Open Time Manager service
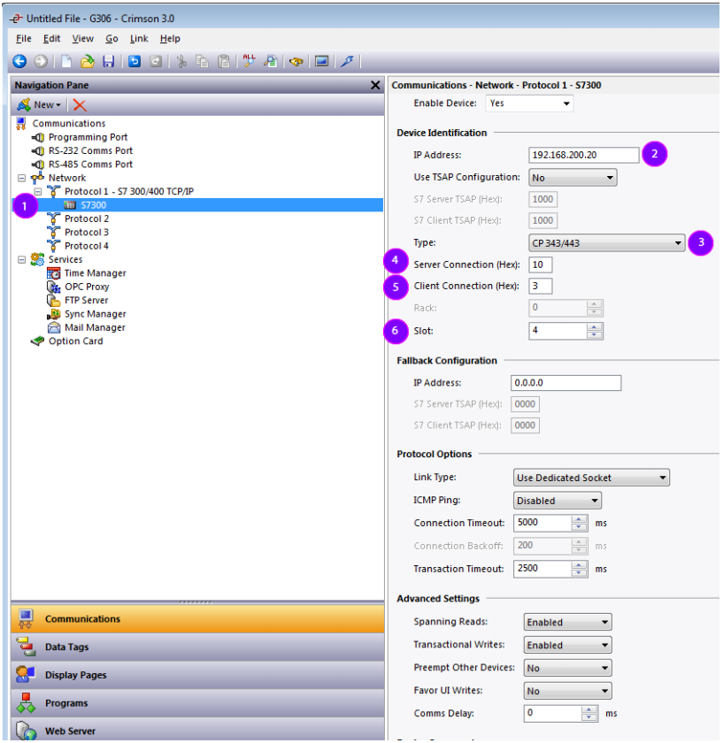723x743 pixels. point(95,273)
